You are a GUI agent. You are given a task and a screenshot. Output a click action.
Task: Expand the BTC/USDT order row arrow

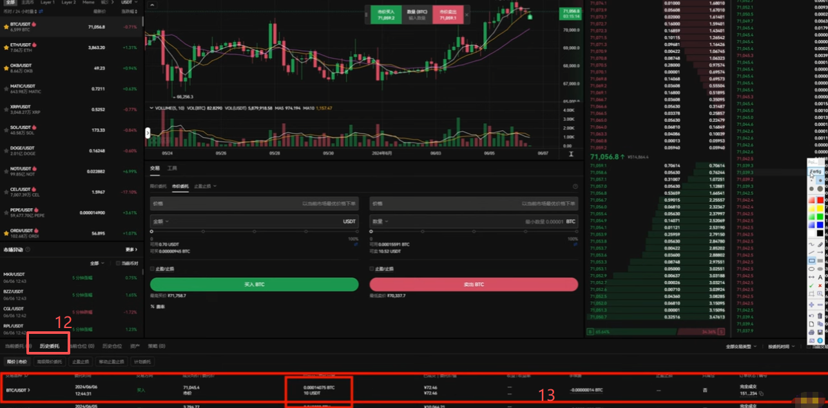[x=28, y=390]
